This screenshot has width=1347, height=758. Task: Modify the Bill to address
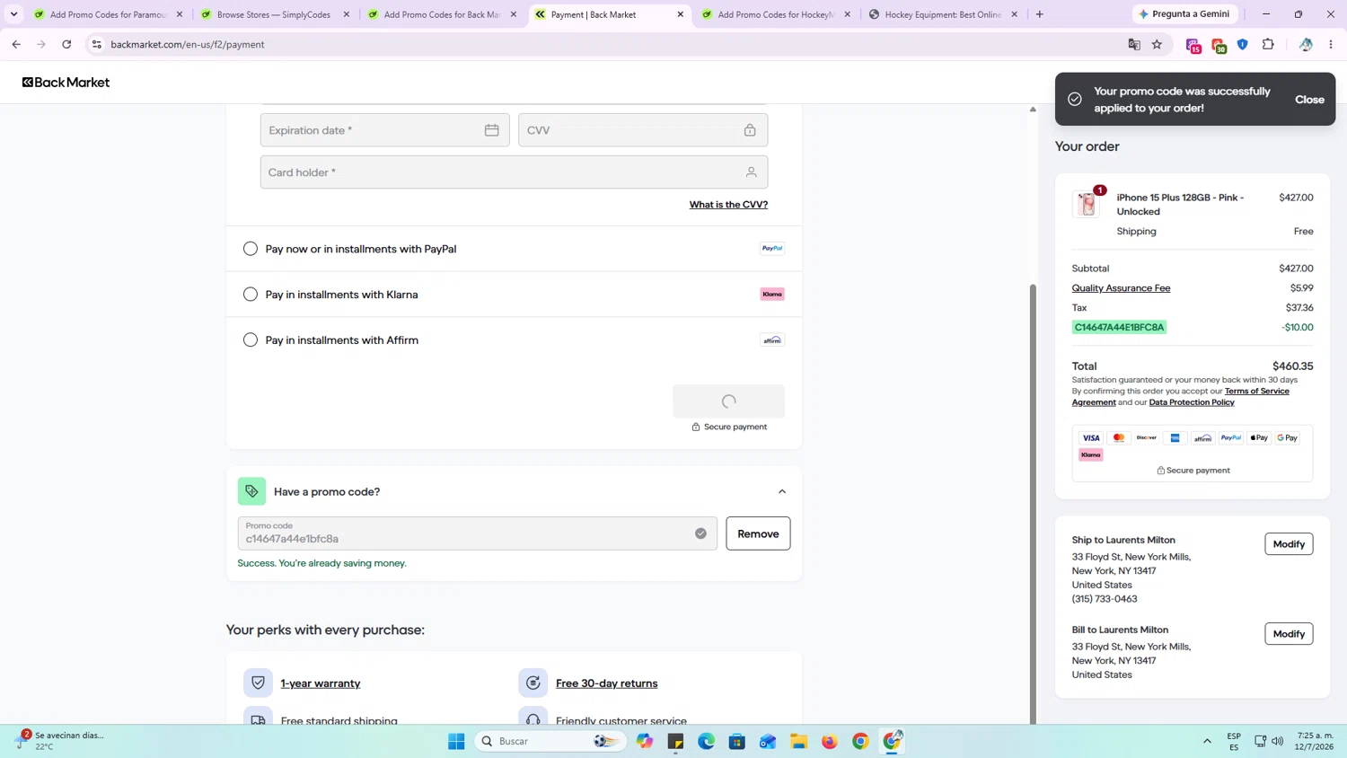[x=1289, y=634]
